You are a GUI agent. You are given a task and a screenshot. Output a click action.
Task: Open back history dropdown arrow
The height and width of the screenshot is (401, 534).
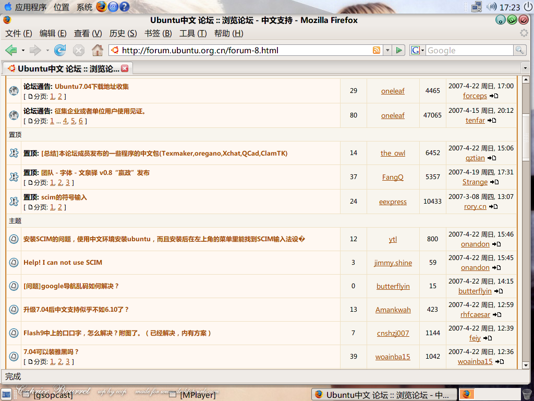(23, 51)
